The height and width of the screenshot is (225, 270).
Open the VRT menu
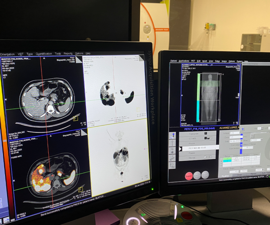[20, 54]
